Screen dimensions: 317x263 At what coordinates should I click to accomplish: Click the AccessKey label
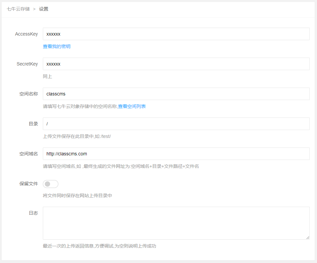(26, 34)
